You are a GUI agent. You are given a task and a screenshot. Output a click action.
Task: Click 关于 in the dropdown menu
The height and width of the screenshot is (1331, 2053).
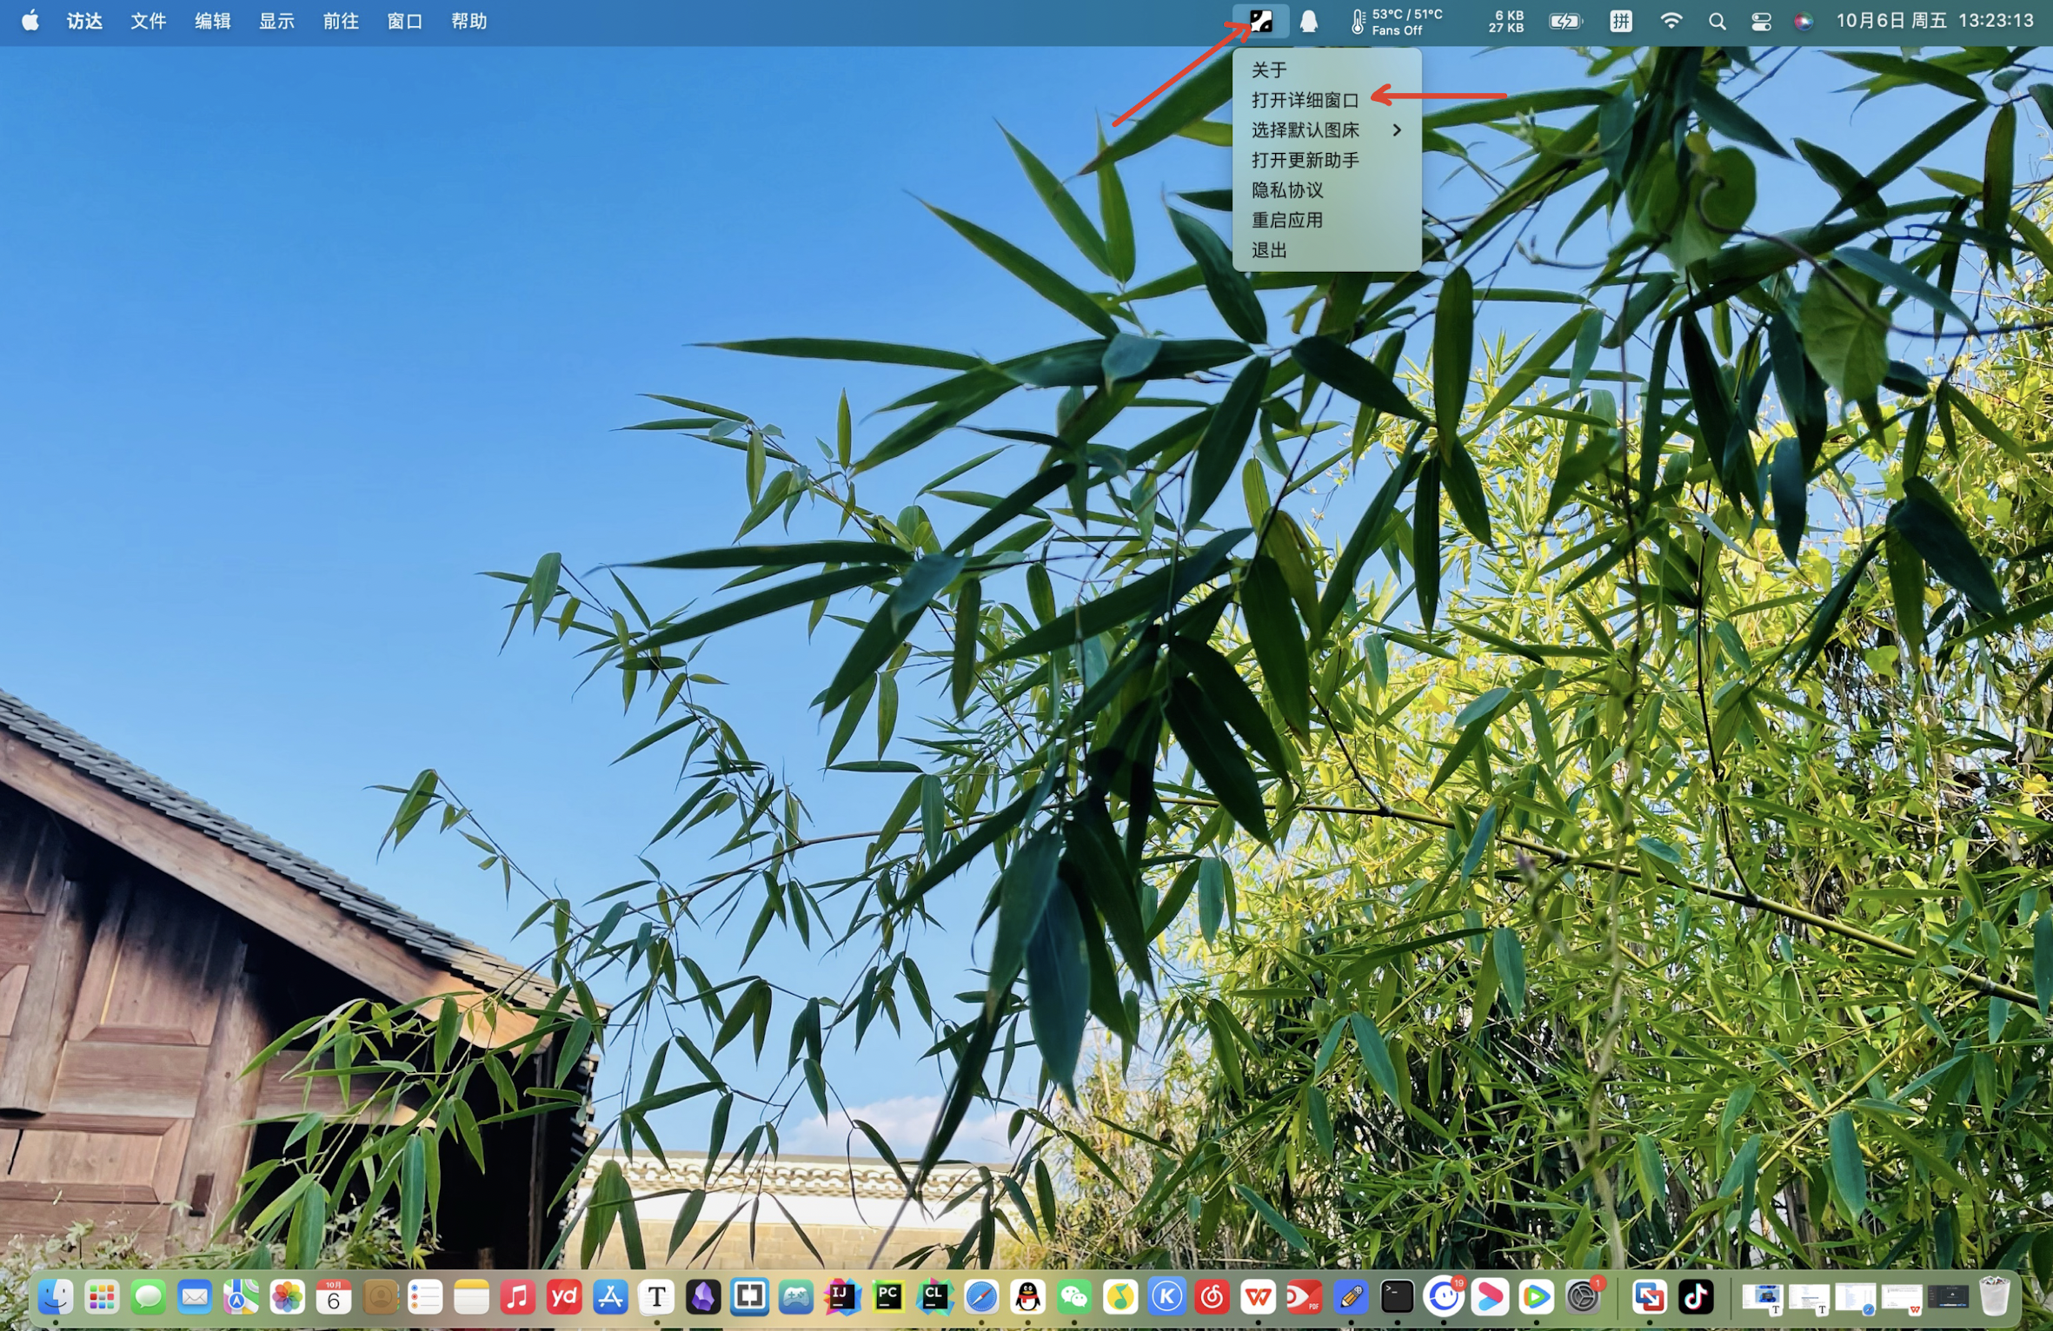1269,70
